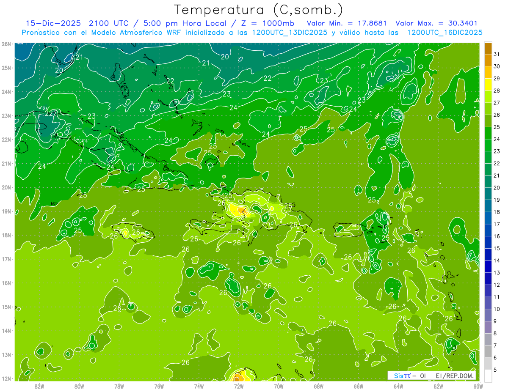This screenshot has height=392, width=508.
Task: Click the '62W' longitude axis label
Action: pyautogui.click(x=439, y=386)
